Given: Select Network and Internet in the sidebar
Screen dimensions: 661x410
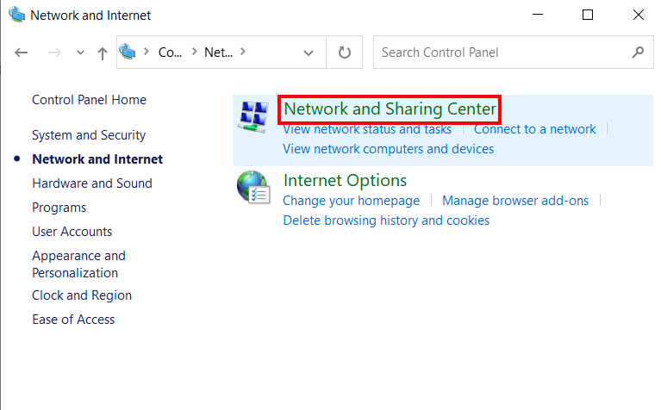Looking at the screenshot, I should [97, 159].
